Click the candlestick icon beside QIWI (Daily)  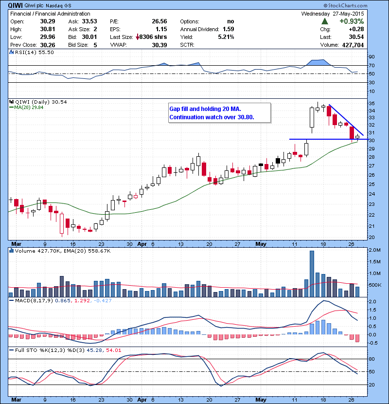(x=12, y=102)
